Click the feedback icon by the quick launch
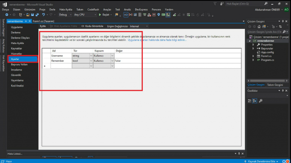Viewport: 291px width, 163px height. pyautogui.click(x=222, y=4)
